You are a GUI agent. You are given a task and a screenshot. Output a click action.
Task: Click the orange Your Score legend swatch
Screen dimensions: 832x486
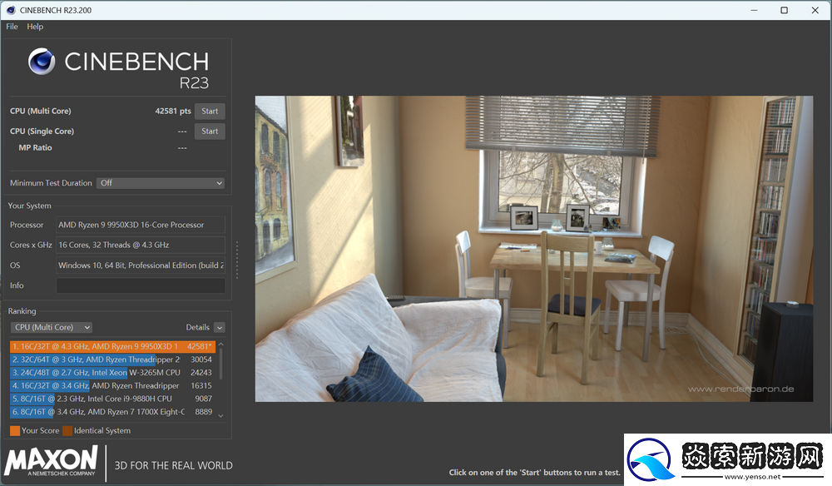click(15, 430)
